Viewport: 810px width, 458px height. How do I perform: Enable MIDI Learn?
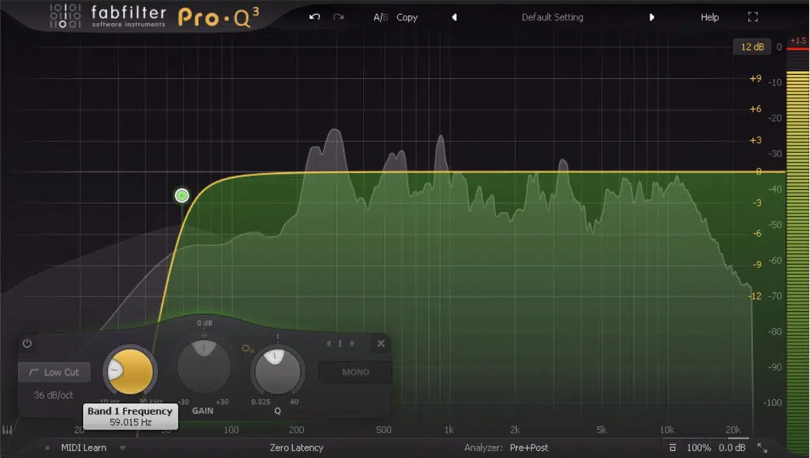coord(84,448)
